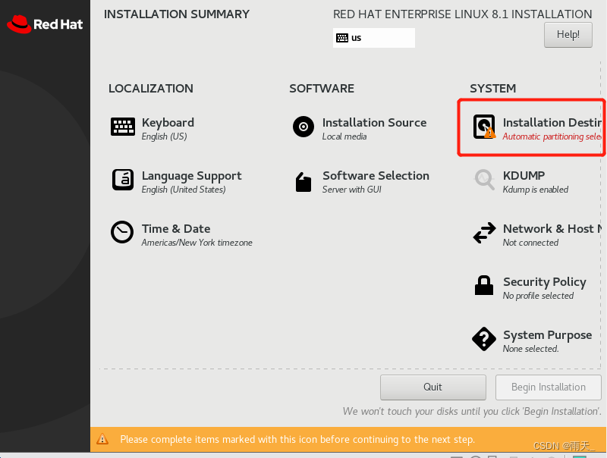Click 'Local media' status text

344,136
